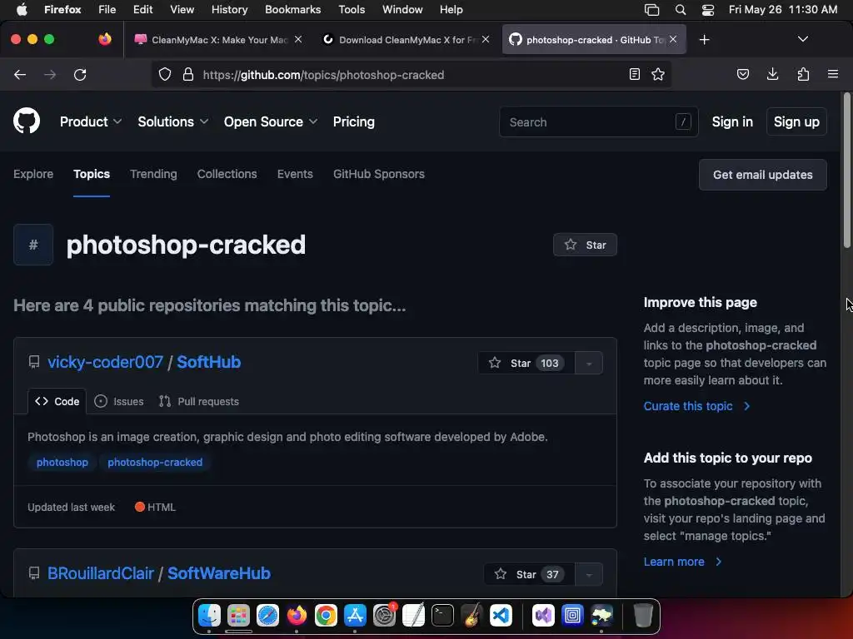853x639 pixels.
Task: Open the Firefox downloads icon
Action: pyautogui.click(x=772, y=74)
